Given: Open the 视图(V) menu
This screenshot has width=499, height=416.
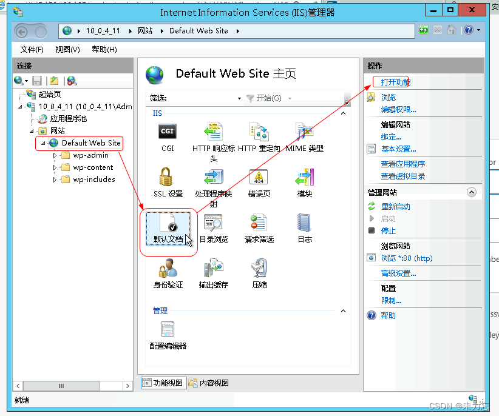Looking at the screenshot, I should click(67, 50).
